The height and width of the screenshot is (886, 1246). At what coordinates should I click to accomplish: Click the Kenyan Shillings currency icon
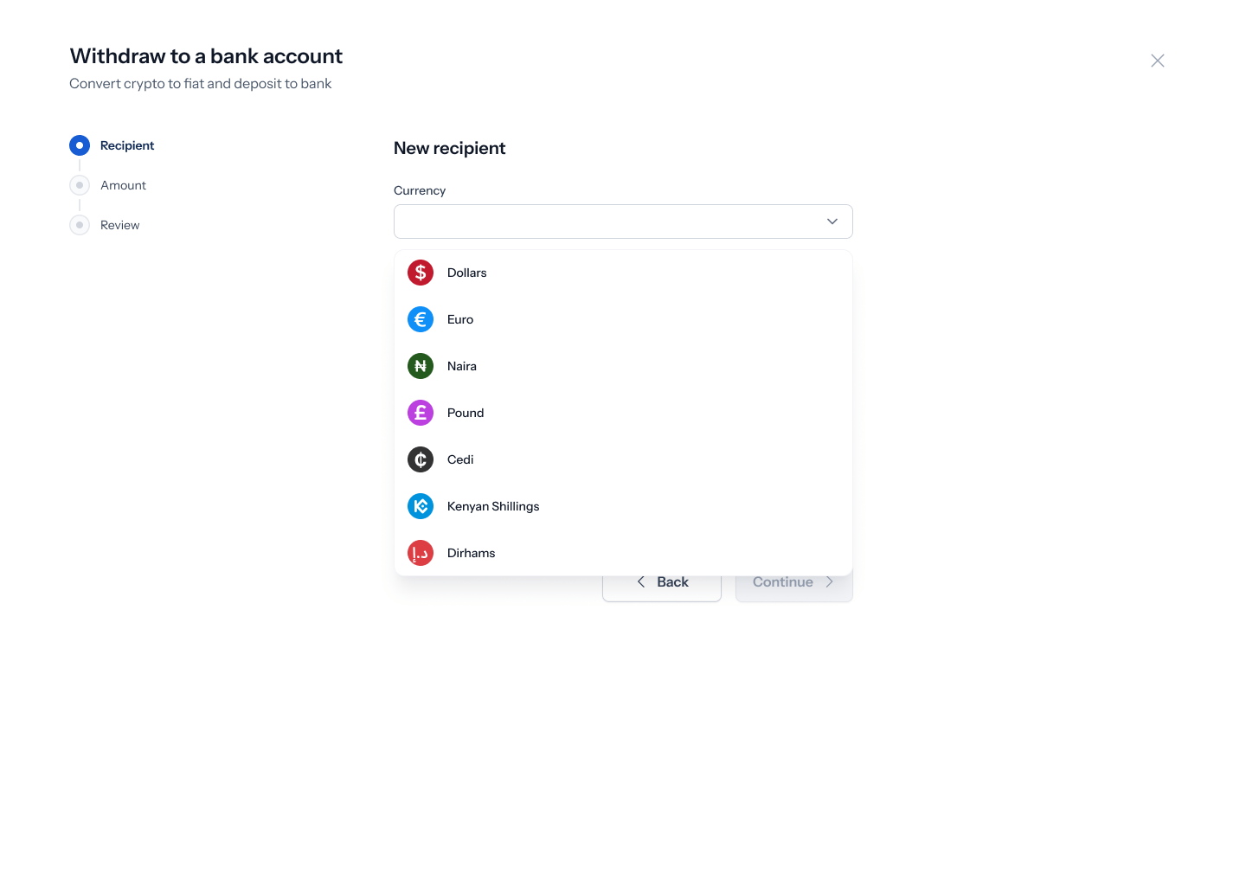tap(421, 506)
